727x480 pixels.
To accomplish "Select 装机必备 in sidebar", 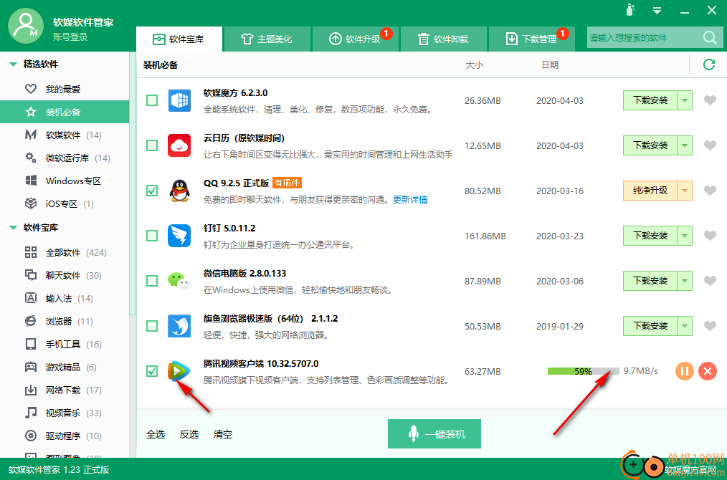I will (x=65, y=112).
